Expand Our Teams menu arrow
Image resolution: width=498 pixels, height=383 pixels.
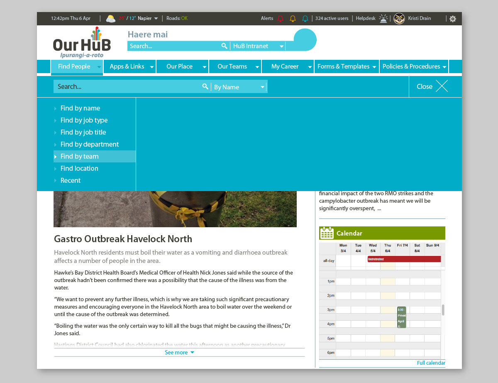point(257,67)
